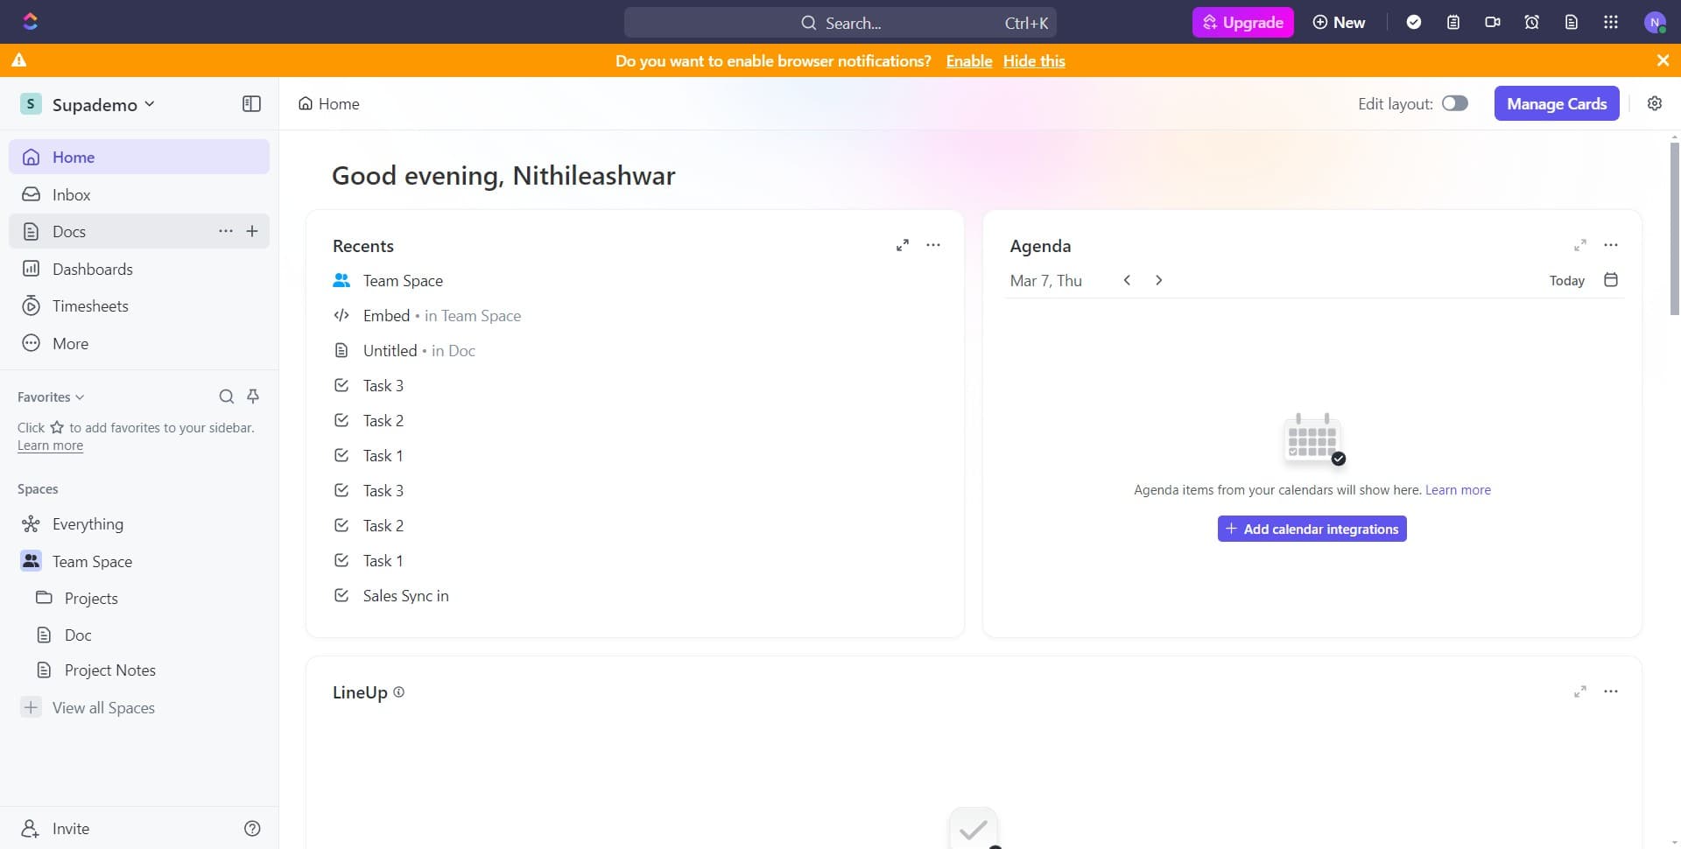The width and height of the screenshot is (1681, 849).
Task: Open the Timesheets section in the sidebar
Action: (x=89, y=305)
